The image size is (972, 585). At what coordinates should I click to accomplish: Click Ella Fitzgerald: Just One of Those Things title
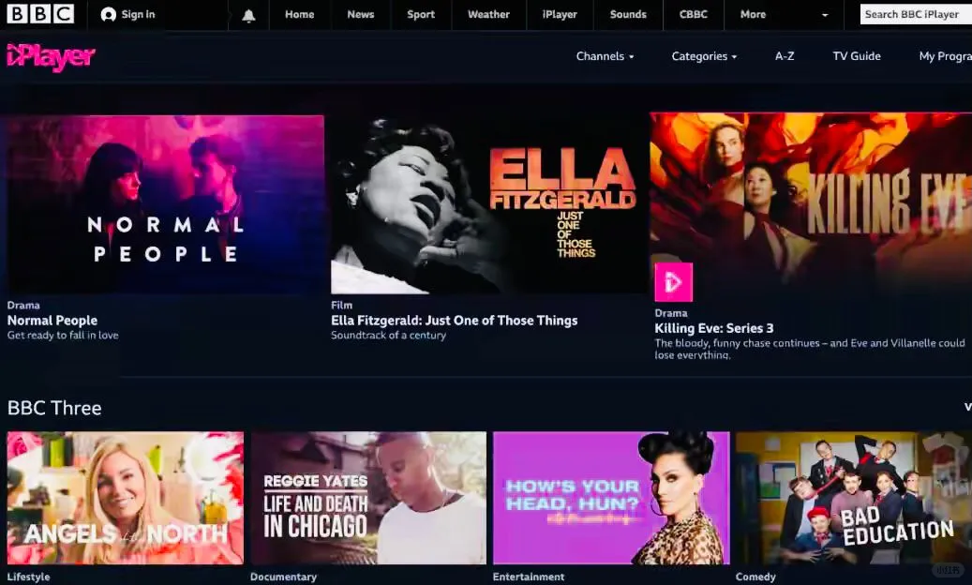(x=454, y=321)
